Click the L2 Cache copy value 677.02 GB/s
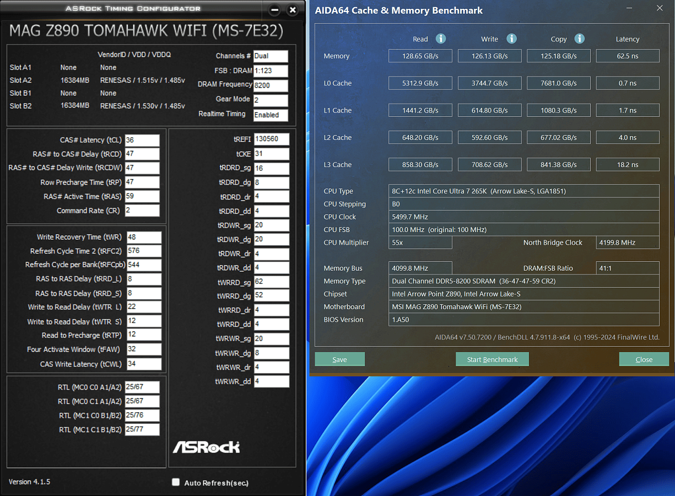Screen dimensions: 675x496 pos(559,137)
